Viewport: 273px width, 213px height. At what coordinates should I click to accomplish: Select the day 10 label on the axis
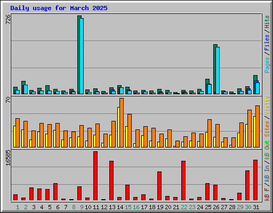click(88, 207)
